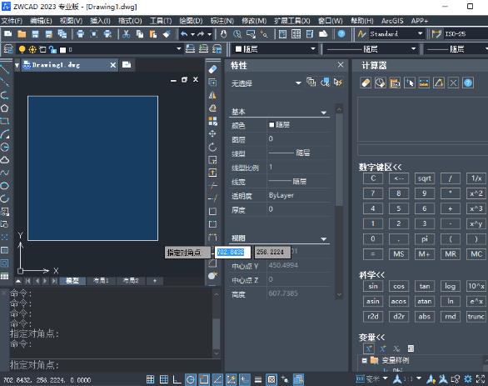Open the 文件(F) menu
The width and height of the screenshot is (488, 386).
coord(12,21)
